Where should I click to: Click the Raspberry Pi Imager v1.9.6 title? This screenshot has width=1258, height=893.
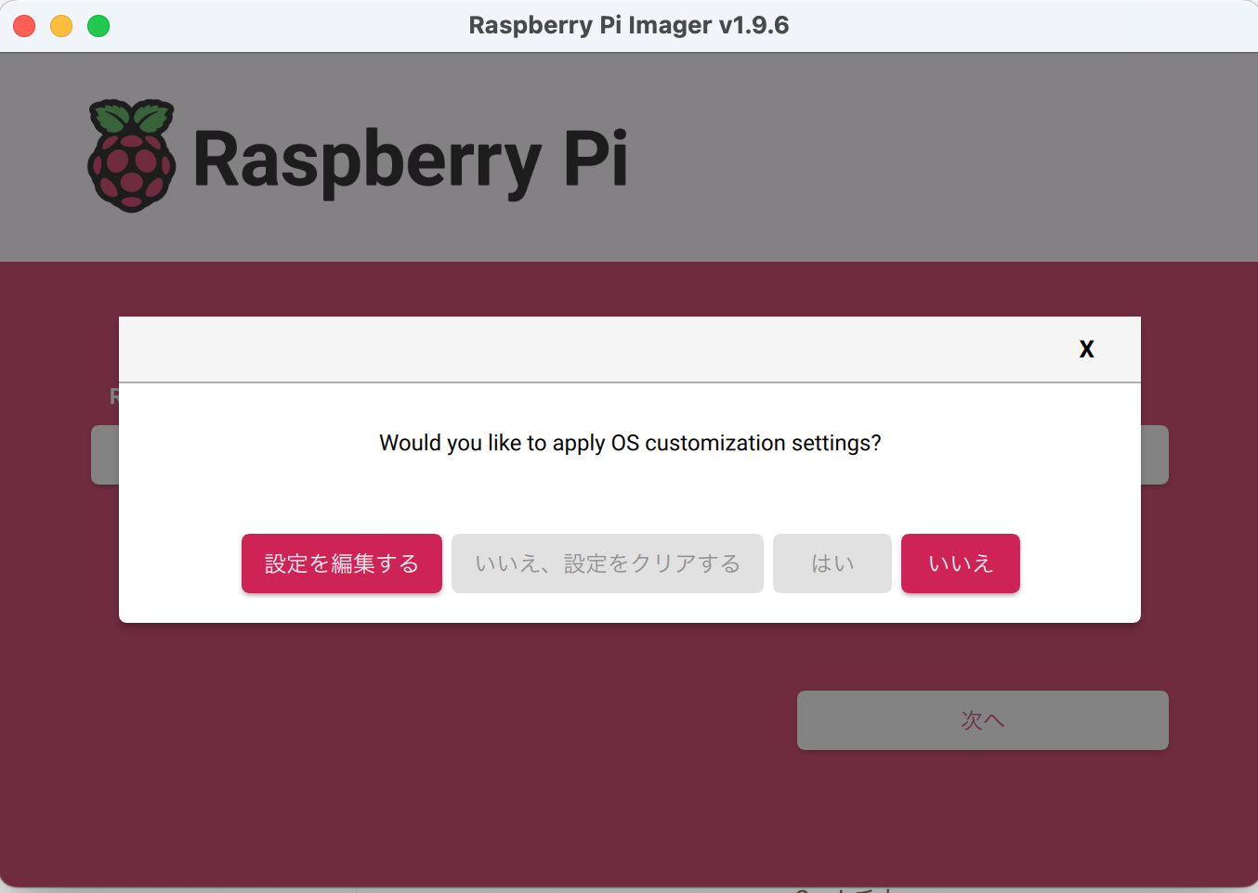[x=629, y=25]
